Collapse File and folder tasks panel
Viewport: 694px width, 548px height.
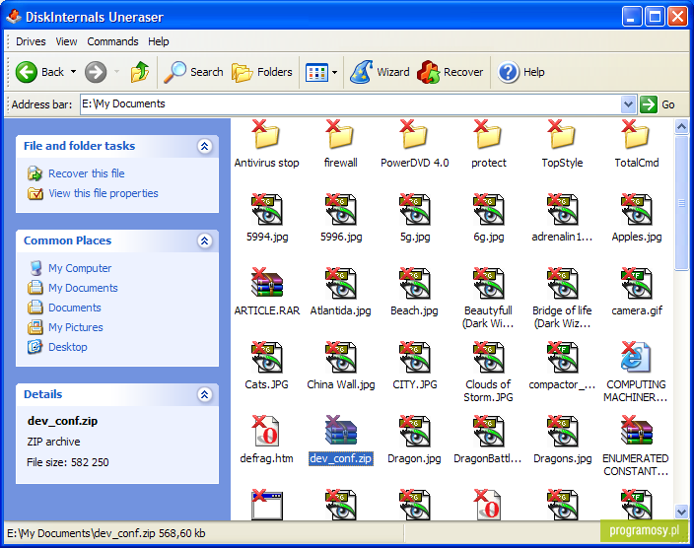tap(204, 146)
